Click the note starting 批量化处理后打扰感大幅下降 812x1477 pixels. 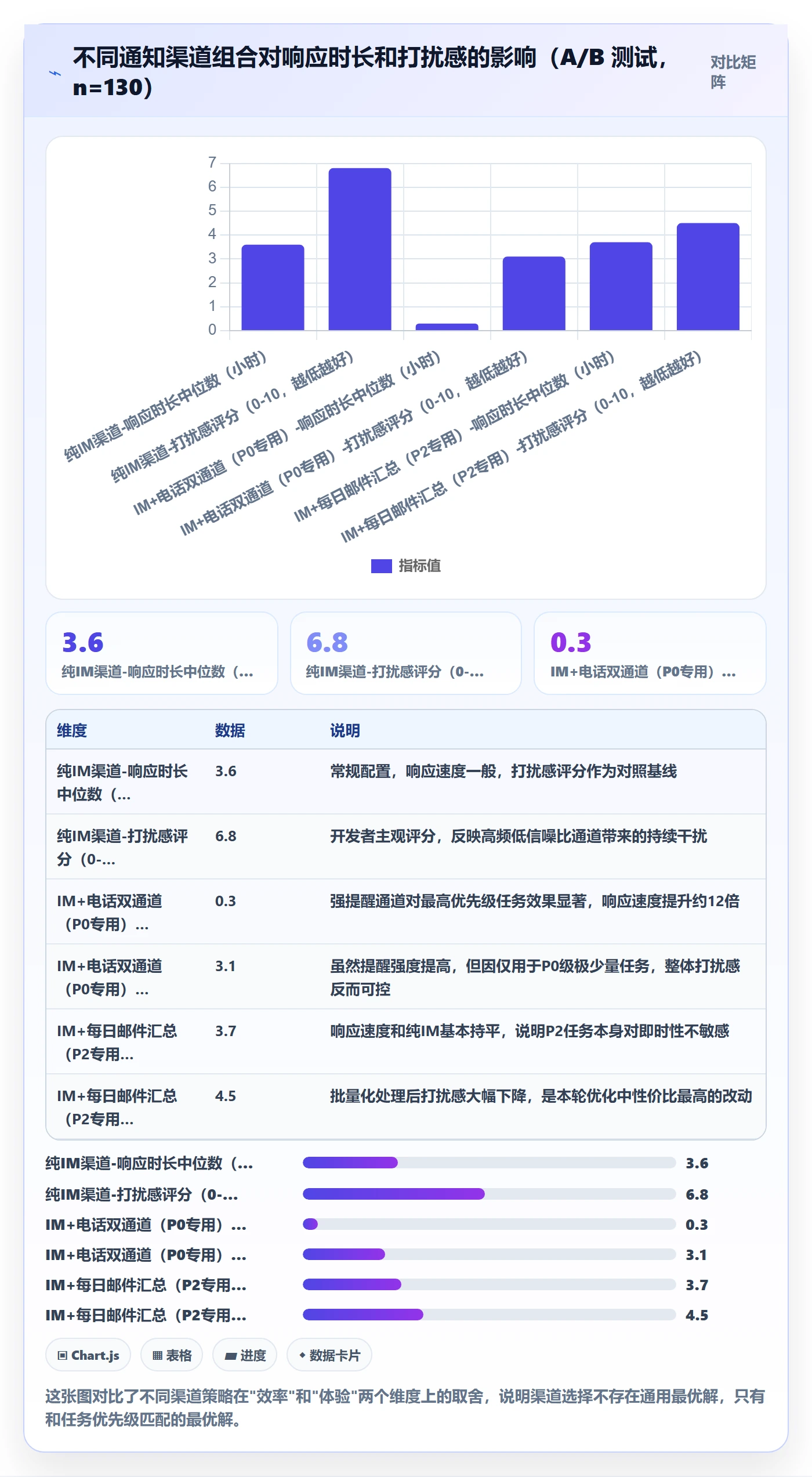click(541, 1096)
